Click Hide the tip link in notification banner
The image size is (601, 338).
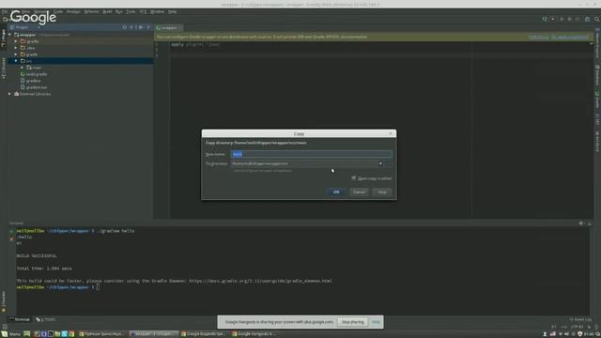[x=538, y=37]
